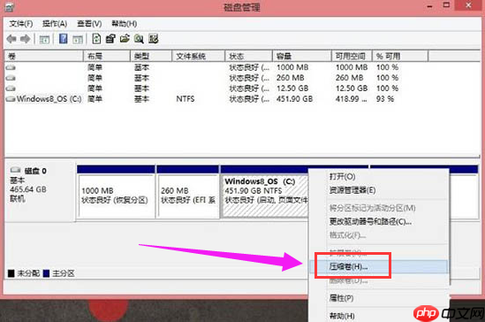The width and height of the screenshot is (485, 322).
Task: Click 12.50 GB in the 可用空间 column
Action: click(x=352, y=88)
